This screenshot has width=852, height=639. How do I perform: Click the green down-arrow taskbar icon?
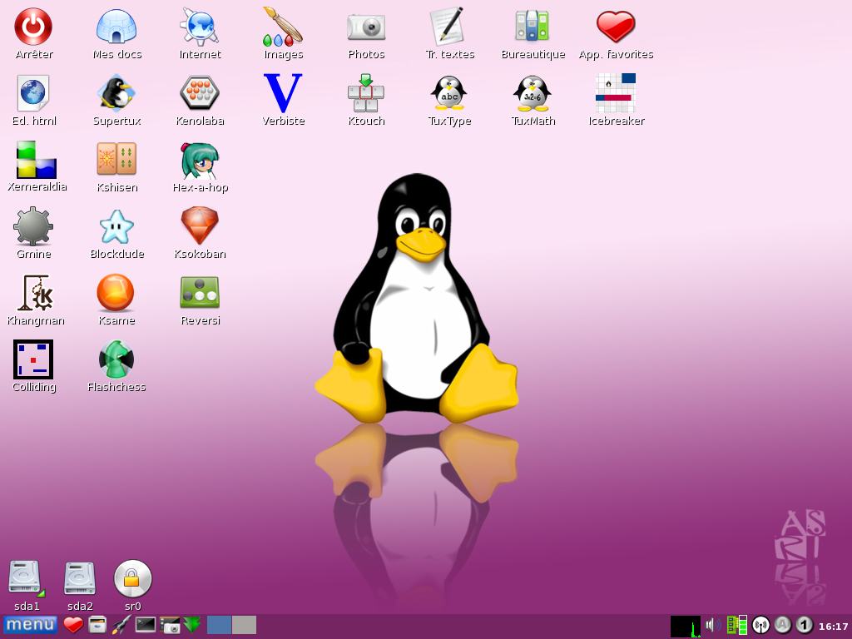(x=192, y=625)
